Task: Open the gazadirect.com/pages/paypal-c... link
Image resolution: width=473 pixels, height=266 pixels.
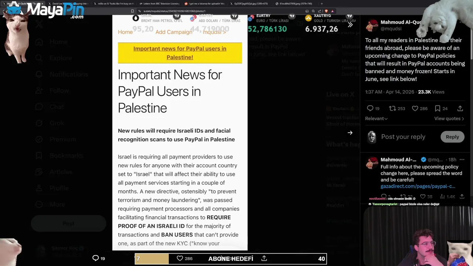Action: 418,186
